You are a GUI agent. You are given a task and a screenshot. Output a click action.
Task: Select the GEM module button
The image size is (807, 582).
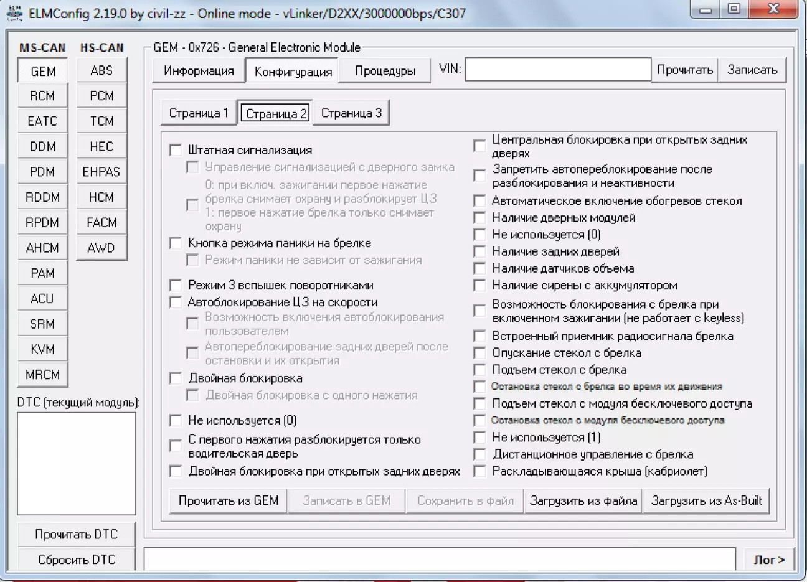[x=42, y=71]
